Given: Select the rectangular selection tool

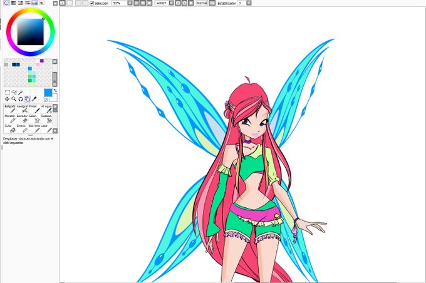Looking at the screenshot, I should click(x=8, y=93).
